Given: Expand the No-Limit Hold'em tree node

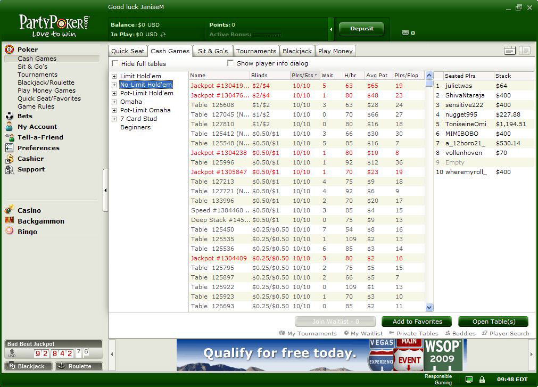Looking at the screenshot, I should (114, 85).
